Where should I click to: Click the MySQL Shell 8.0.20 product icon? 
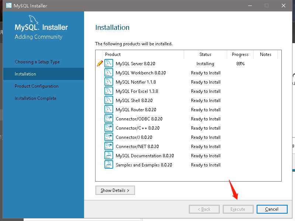point(109,100)
